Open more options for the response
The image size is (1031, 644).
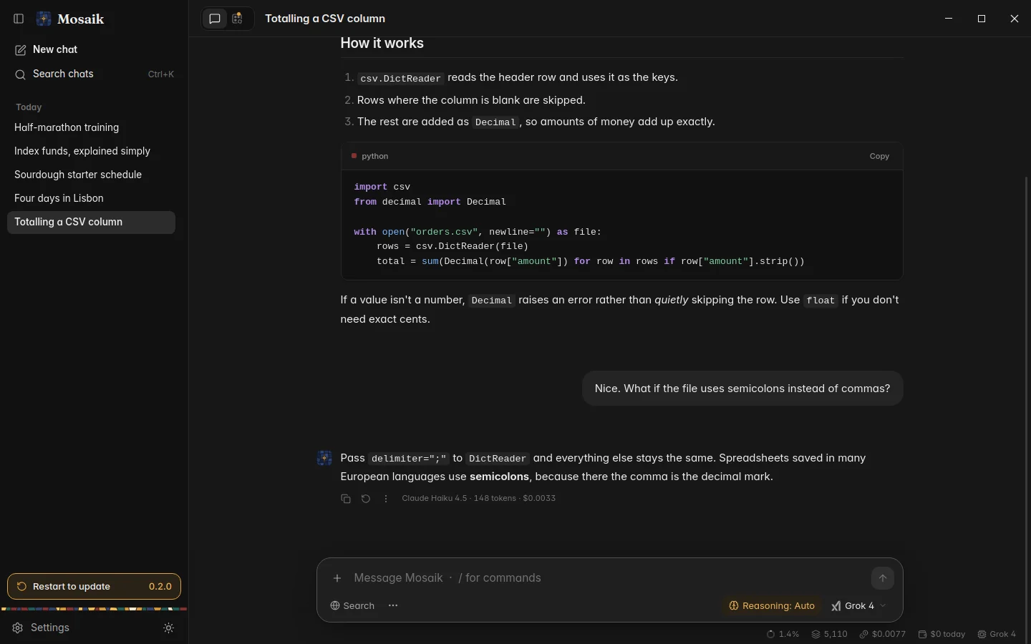coord(386,499)
